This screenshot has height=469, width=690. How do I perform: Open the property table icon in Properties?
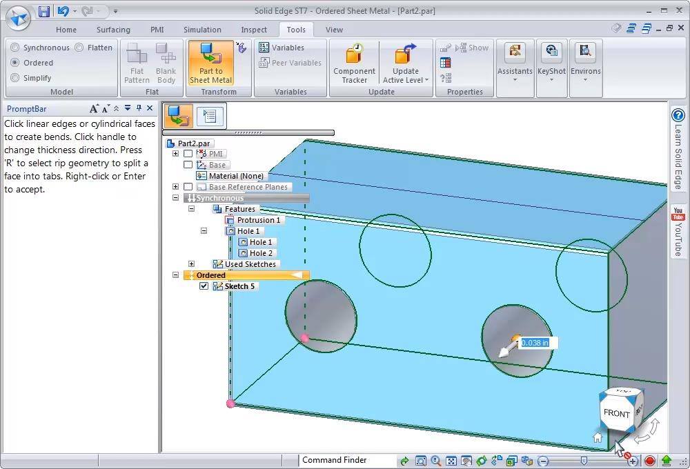445,63
